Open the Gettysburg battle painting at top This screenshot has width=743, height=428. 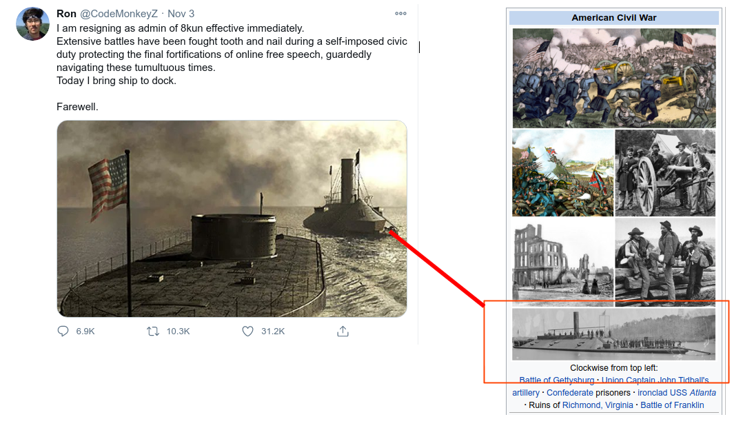[x=614, y=78]
